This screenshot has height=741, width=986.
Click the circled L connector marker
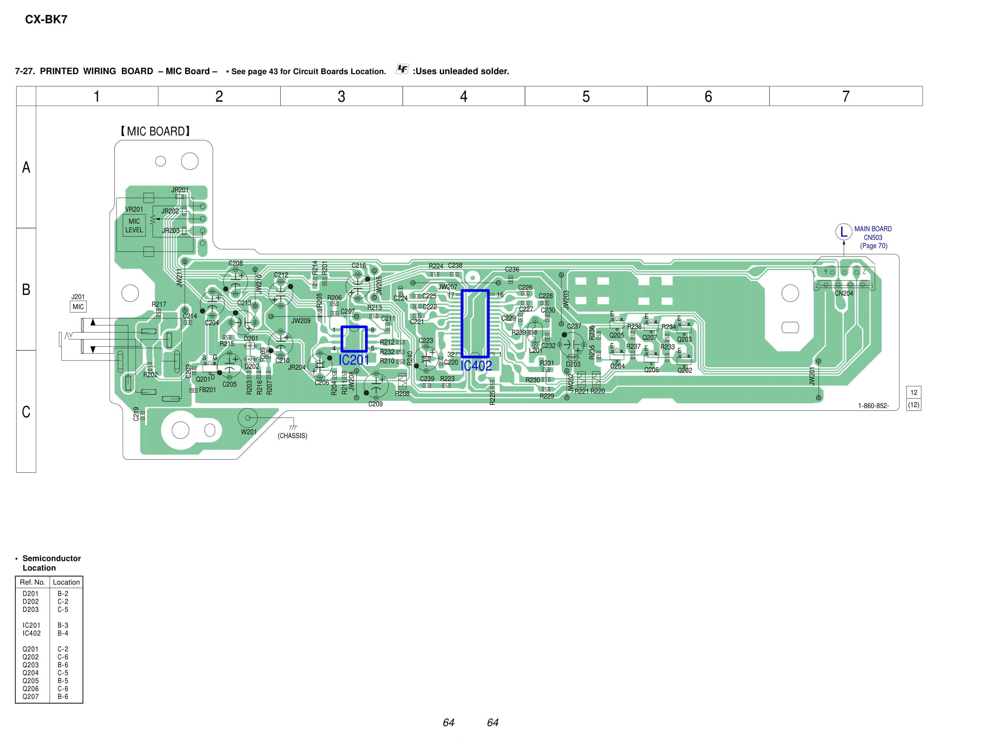(843, 232)
